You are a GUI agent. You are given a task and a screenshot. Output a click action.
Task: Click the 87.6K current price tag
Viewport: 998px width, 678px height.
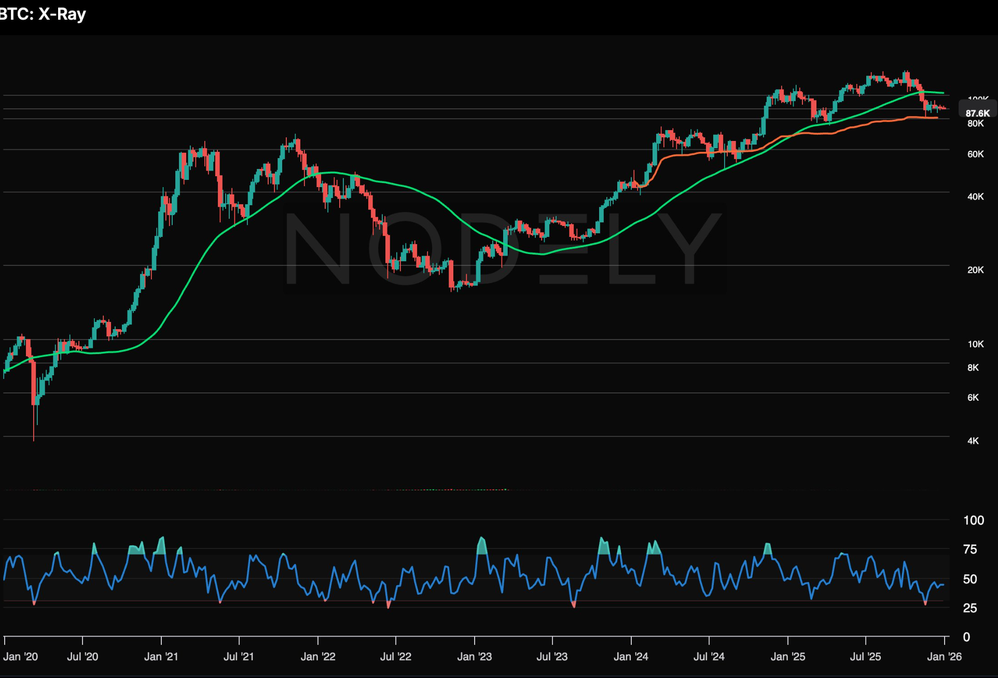coord(977,113)
